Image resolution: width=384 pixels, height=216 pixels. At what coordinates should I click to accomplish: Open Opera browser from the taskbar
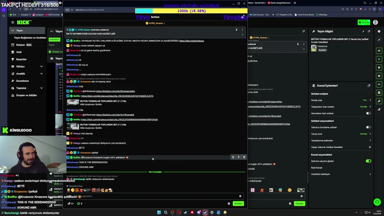point(179,212)
